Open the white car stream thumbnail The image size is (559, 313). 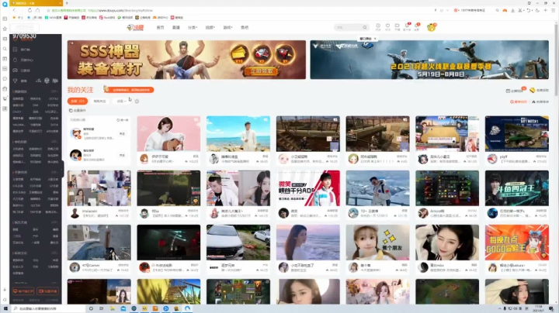pos(238,242)
